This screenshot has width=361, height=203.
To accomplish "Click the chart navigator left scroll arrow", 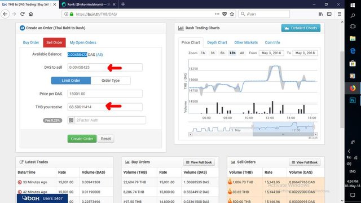I will click(190, 134).
